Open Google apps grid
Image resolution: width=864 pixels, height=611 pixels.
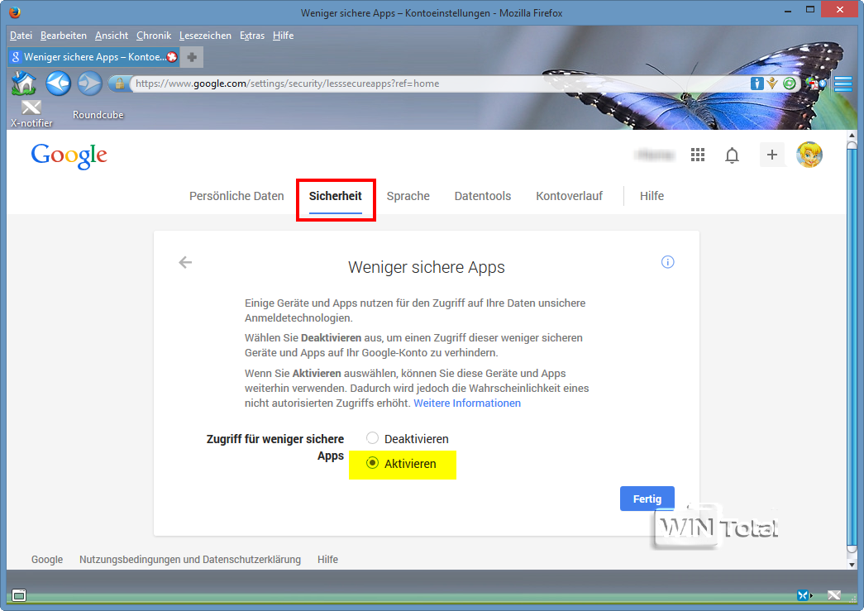point(698,155)
